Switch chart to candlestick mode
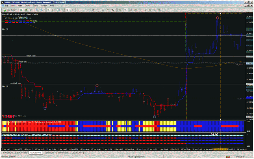Screen dimensions: 254x159 pos(26,10)
